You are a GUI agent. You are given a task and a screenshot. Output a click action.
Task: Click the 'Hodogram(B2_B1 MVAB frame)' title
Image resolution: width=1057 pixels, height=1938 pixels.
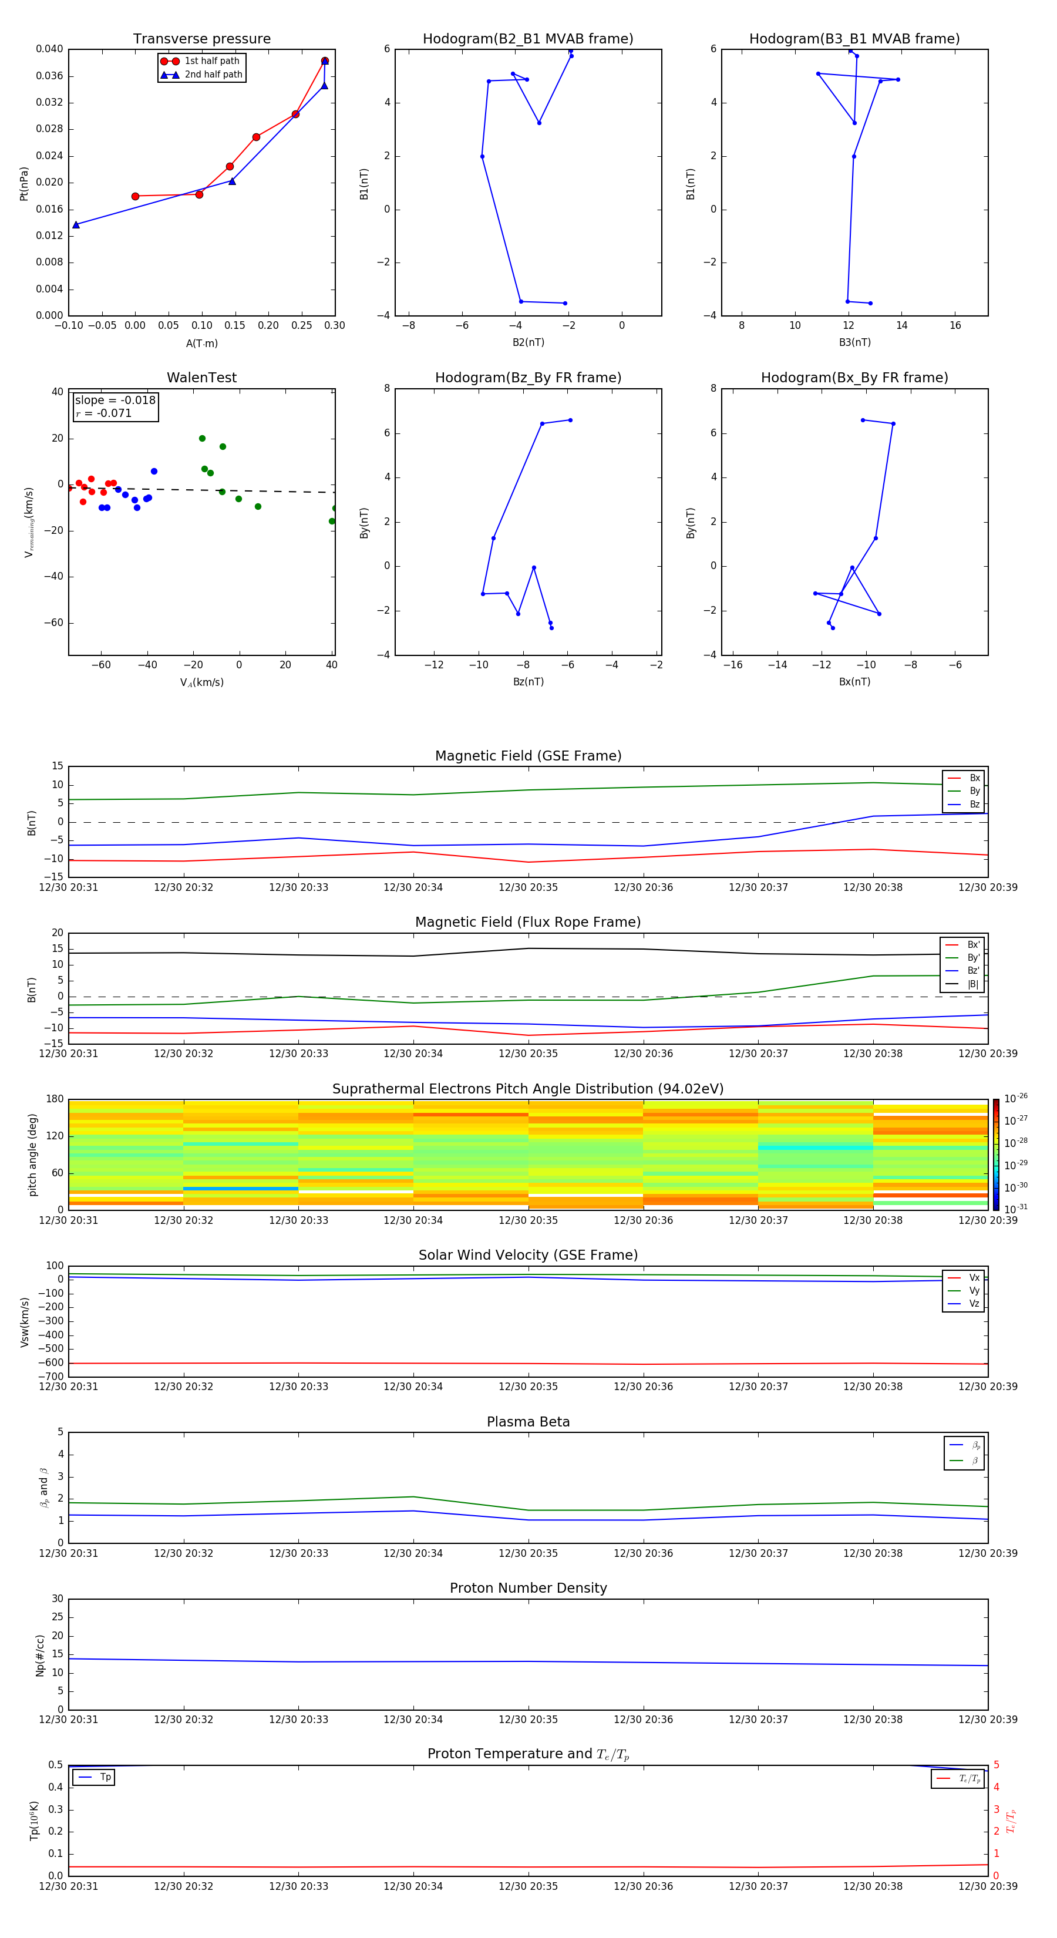[x=527, y=39]
